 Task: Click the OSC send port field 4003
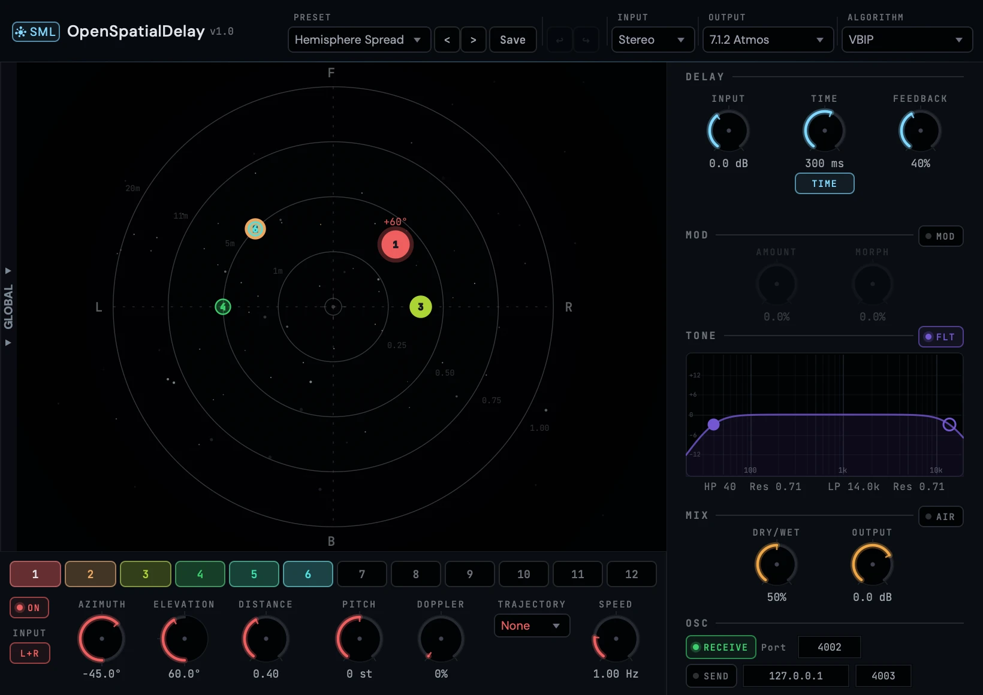884,676
